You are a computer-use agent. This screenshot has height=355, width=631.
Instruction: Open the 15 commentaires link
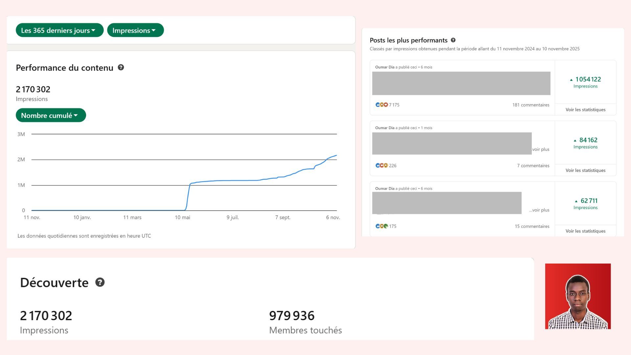click(x=532, y=226)
